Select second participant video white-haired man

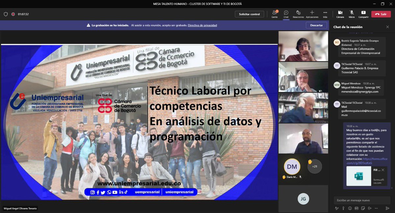tap(303, 77)
